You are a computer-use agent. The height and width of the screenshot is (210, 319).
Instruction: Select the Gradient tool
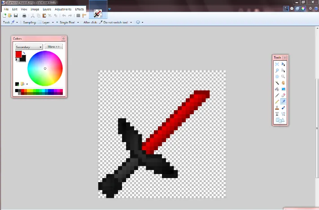click(283, 89)
